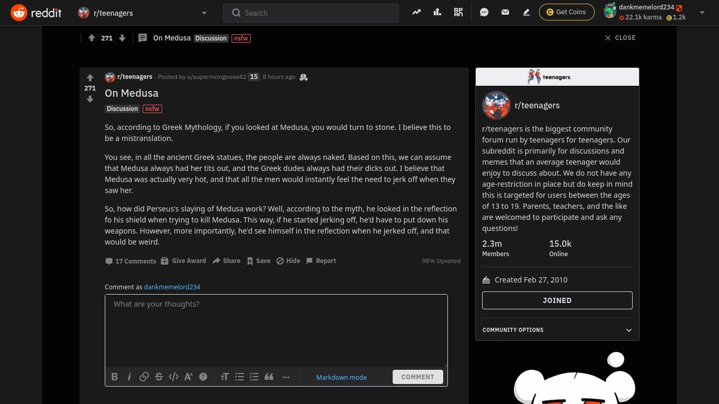Screen dimensions: 719x404
Task: Apply bold formatting in the comment editor
Action: [x=115, y=377]
